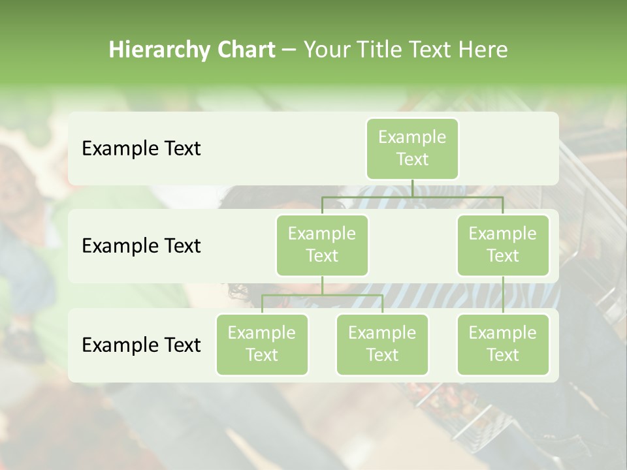
Task: Click the second-level left 'Example Text' box
Action: tap(322, 245)
